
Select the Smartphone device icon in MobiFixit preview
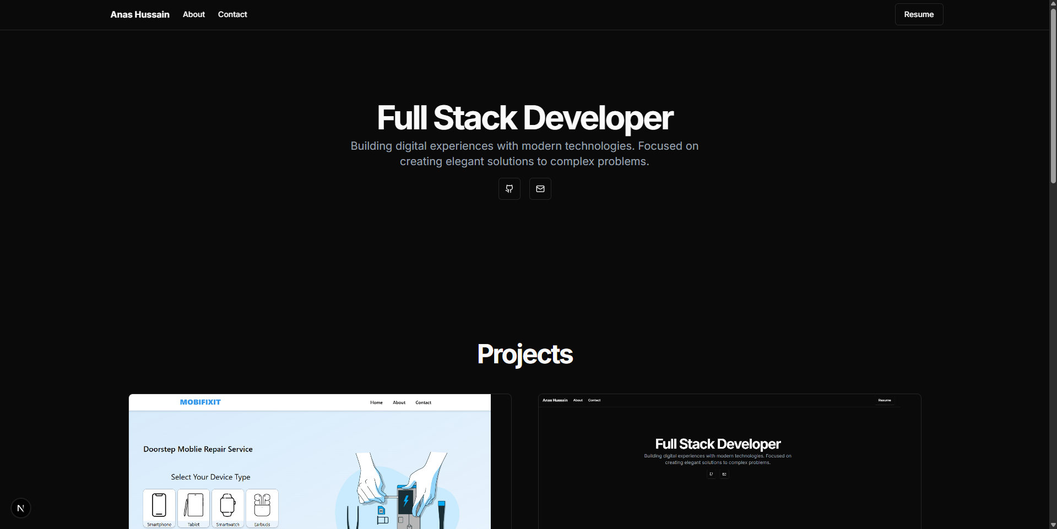pos(159,508)
